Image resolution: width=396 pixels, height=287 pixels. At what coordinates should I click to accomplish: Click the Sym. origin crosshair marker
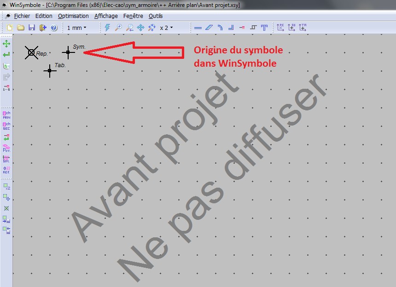(x=68, y=52)
